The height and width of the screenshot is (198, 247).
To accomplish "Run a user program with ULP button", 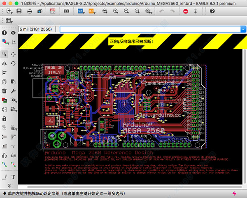I will (x=92, y=11).
